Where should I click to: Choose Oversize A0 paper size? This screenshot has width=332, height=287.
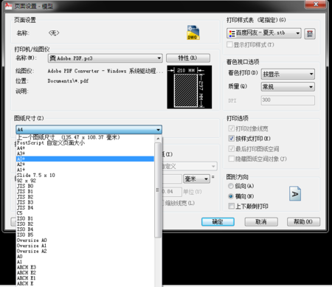85,240
